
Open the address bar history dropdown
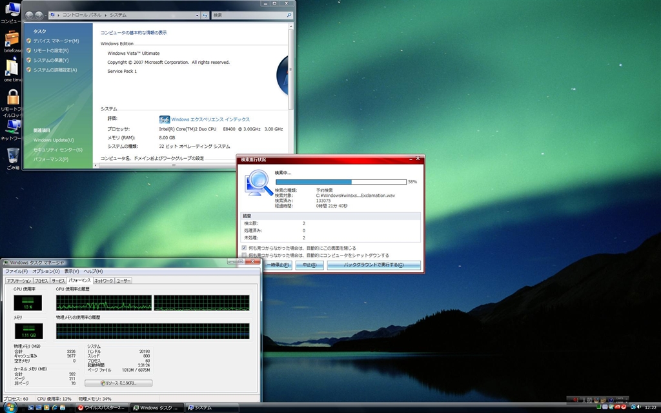197,15
